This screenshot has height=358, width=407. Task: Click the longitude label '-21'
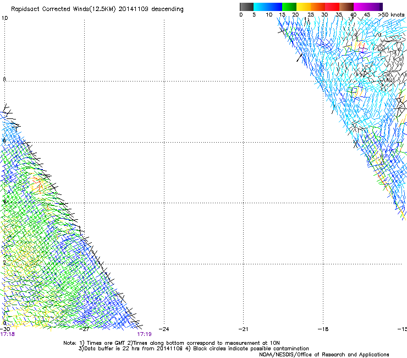(x=244, y=329)
